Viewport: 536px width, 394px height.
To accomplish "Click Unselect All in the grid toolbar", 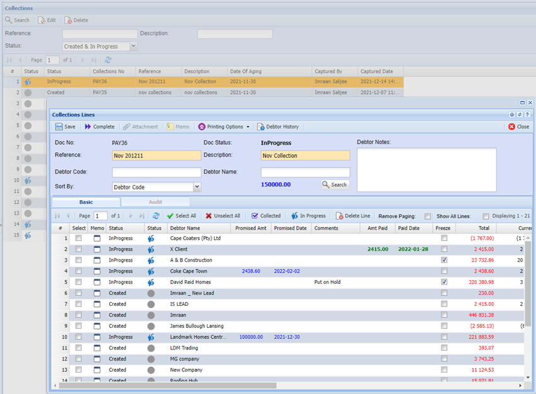I will tap(223, 216).
